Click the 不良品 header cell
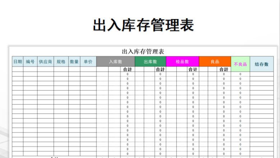Viewport: 280px width, 158px height. [241, 64]
